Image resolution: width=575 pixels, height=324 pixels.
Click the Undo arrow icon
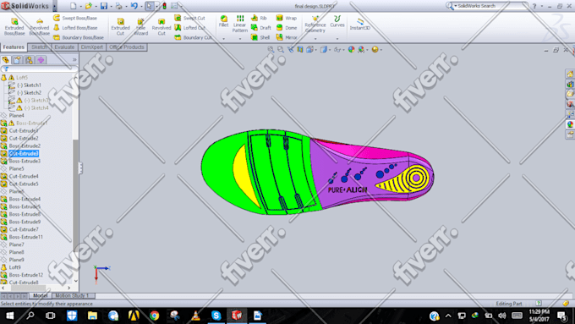[134, 6]
